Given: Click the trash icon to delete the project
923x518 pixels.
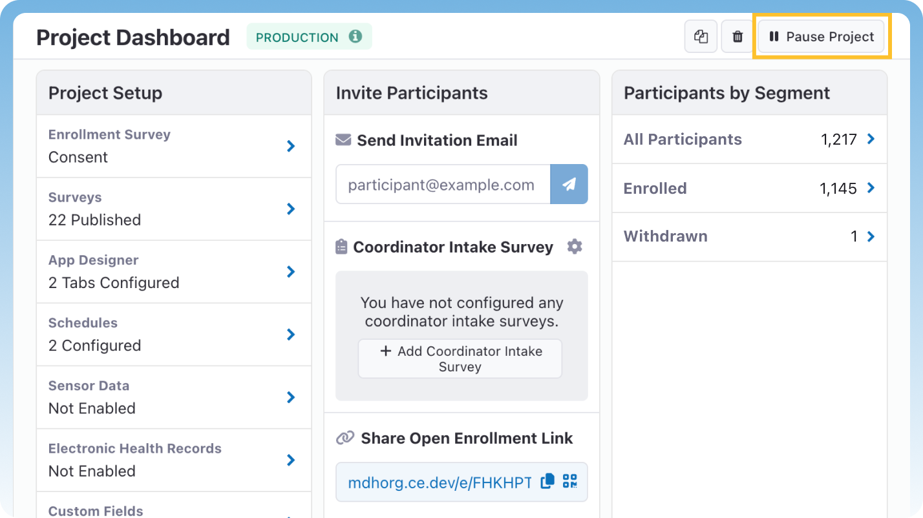Looking at the screenshot, I should pyautogui.click(x=737, y=36).
